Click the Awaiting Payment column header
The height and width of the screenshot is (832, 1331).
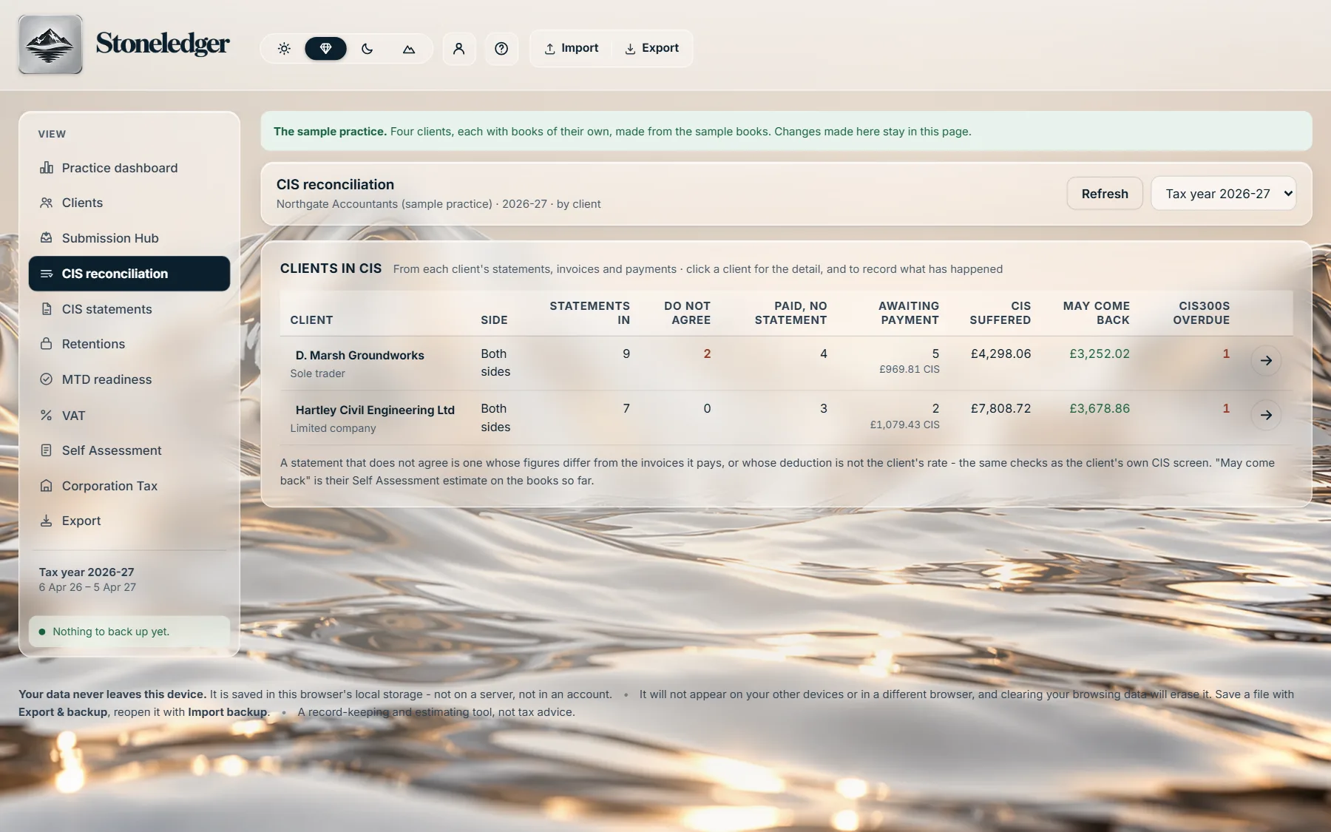tap(909, 313)
